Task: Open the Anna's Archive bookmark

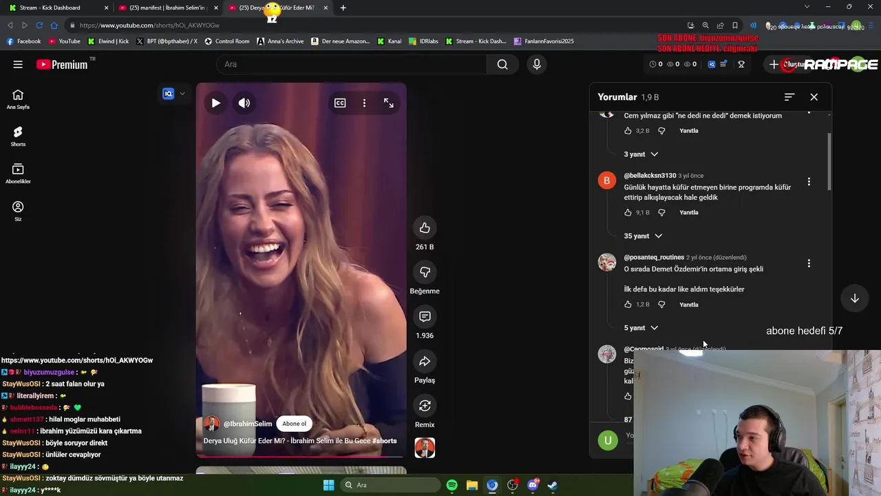Action: click(280, 41)
